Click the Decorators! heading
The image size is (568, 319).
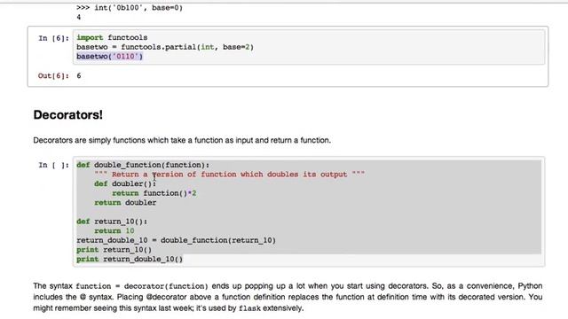pyautogui.click(x=68, y=114)
